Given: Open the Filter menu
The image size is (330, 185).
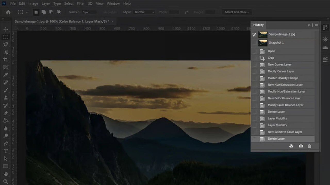Looking at the screenshot, I should tap(81, 3).
